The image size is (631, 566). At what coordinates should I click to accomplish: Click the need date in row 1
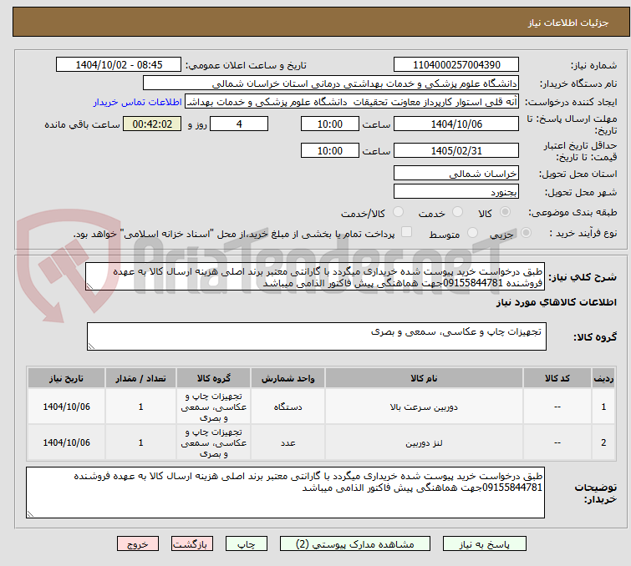pyautogui.click(x=66, y=407)
